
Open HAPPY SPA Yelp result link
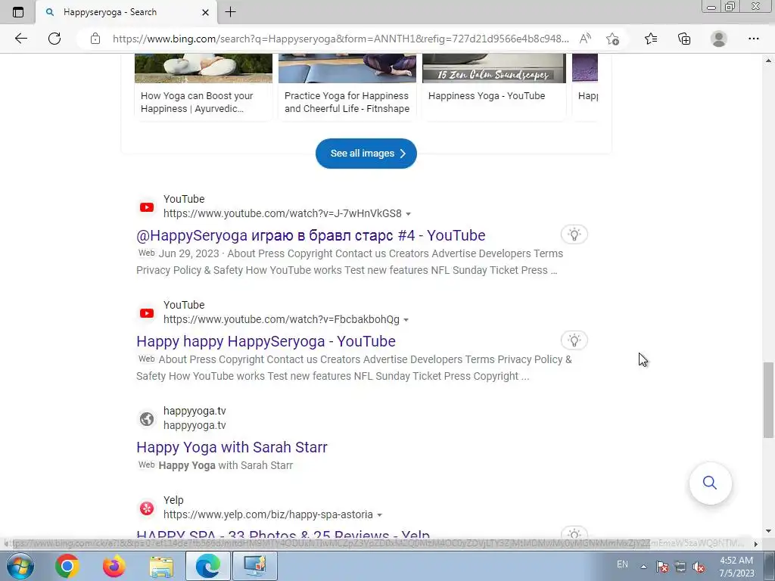(283, 535)
